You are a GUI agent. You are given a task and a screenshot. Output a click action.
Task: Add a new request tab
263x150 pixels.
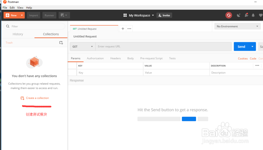pos(123,29)
